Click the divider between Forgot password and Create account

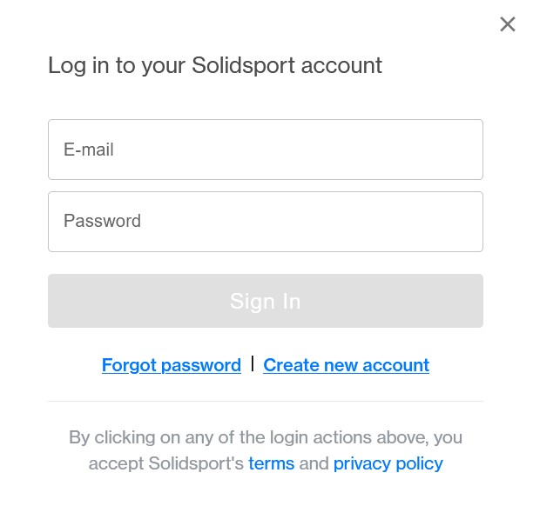(x=253, y=363)
